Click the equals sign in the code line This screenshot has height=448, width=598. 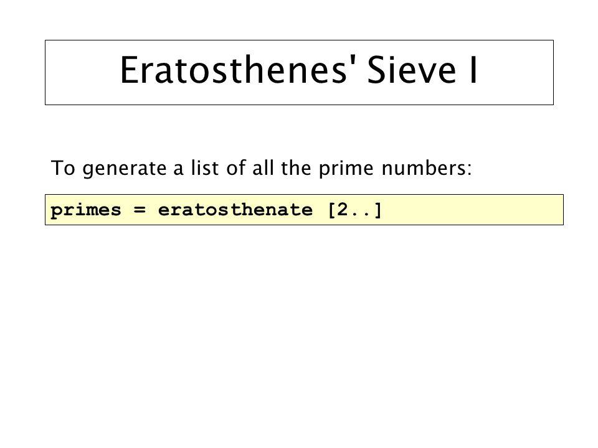pos(140,210)
